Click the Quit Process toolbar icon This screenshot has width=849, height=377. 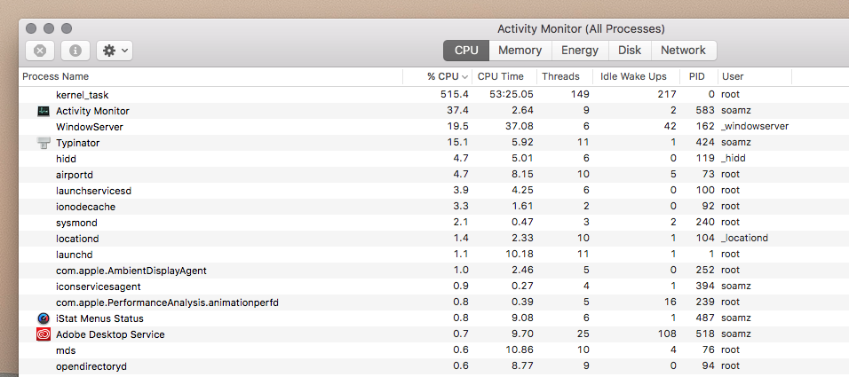coord(40,51)
